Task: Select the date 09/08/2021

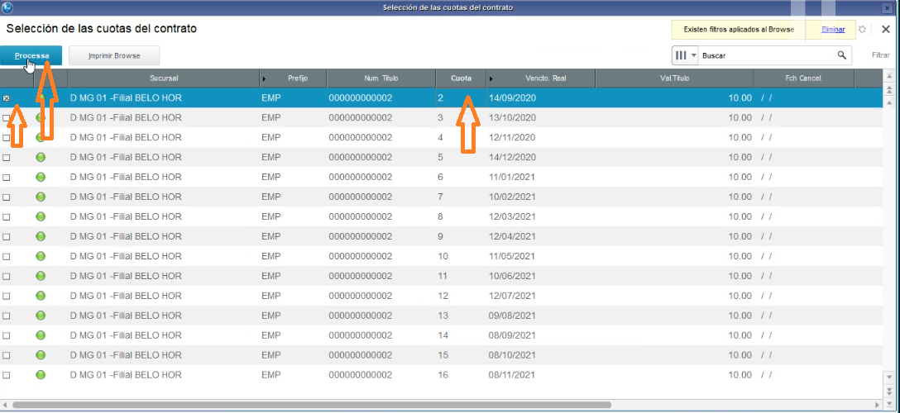Action: click(x=512, y=316)
